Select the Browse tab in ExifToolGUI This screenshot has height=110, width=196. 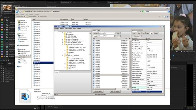[x=56, y=31]
